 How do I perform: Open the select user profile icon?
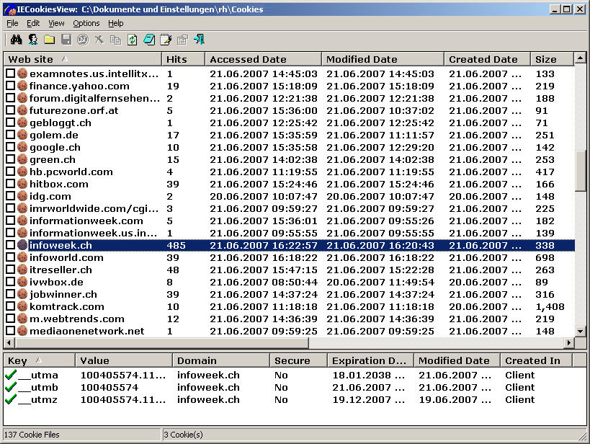point(32,40)
